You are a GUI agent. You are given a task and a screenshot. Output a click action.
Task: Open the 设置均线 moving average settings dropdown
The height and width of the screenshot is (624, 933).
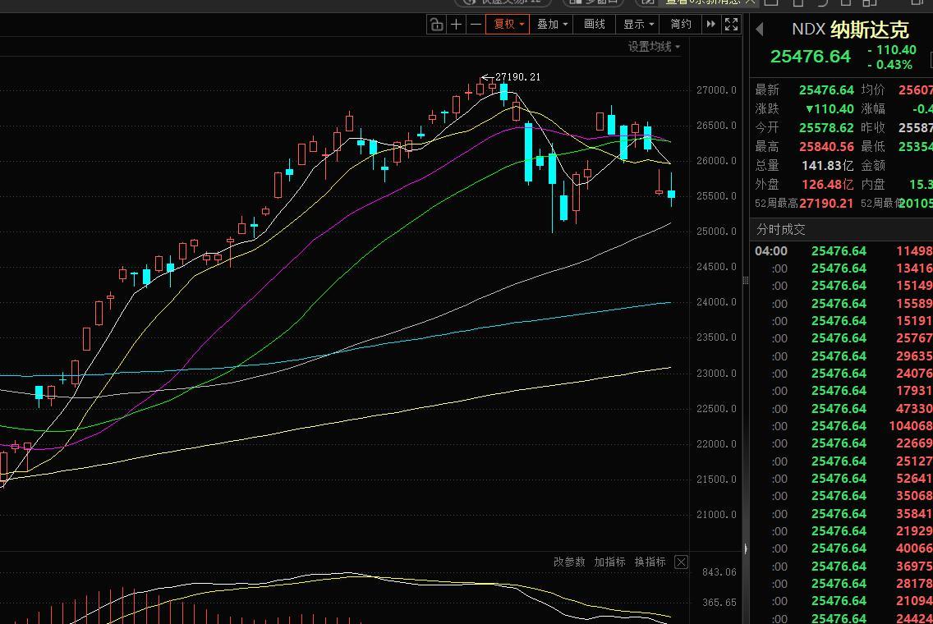coord(654,47)
